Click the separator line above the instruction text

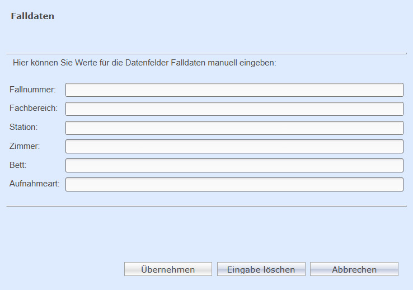click(x=206, y=54)
